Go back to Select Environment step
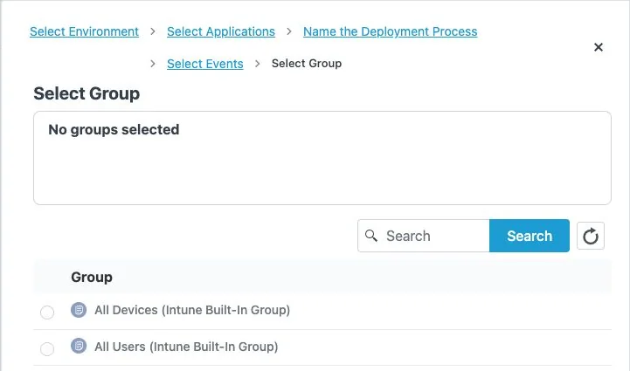This screenshot has height=371, width=630. pyautogui.click(x=85, y=31)
